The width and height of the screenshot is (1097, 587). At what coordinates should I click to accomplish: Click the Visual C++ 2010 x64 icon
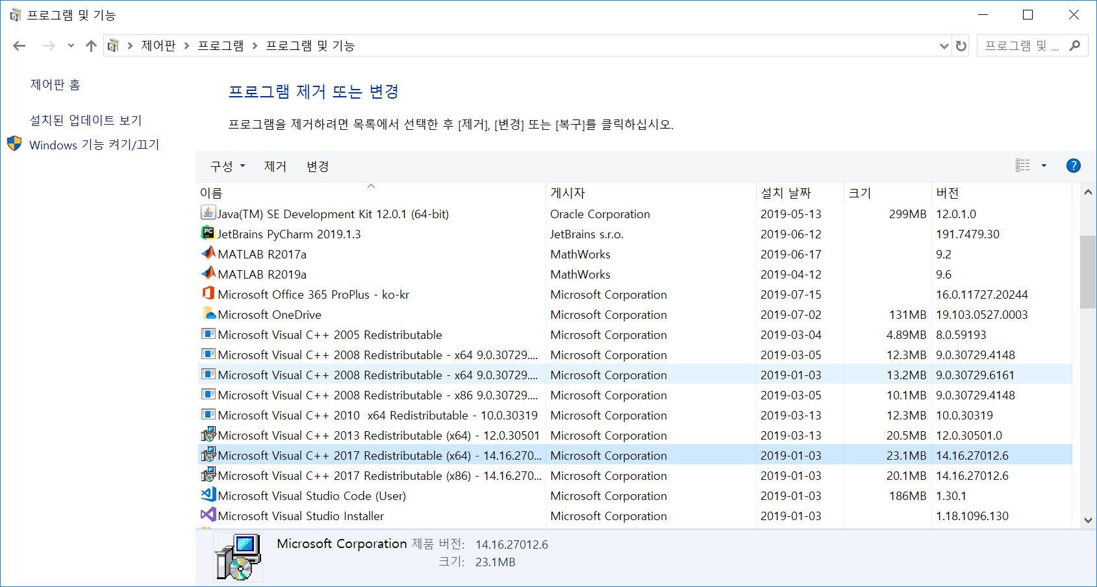coord(208,414)
